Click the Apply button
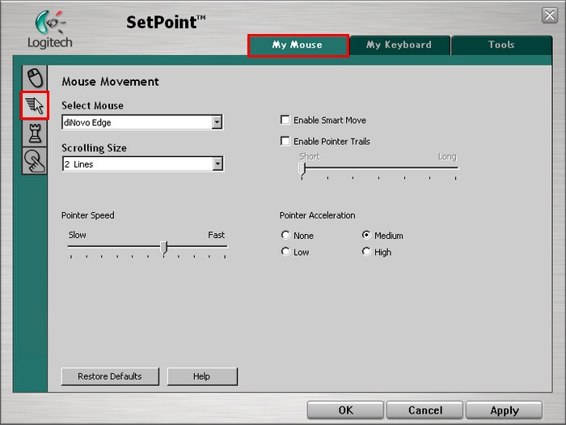This screenshot has width=566, height=425. point(505,410)
